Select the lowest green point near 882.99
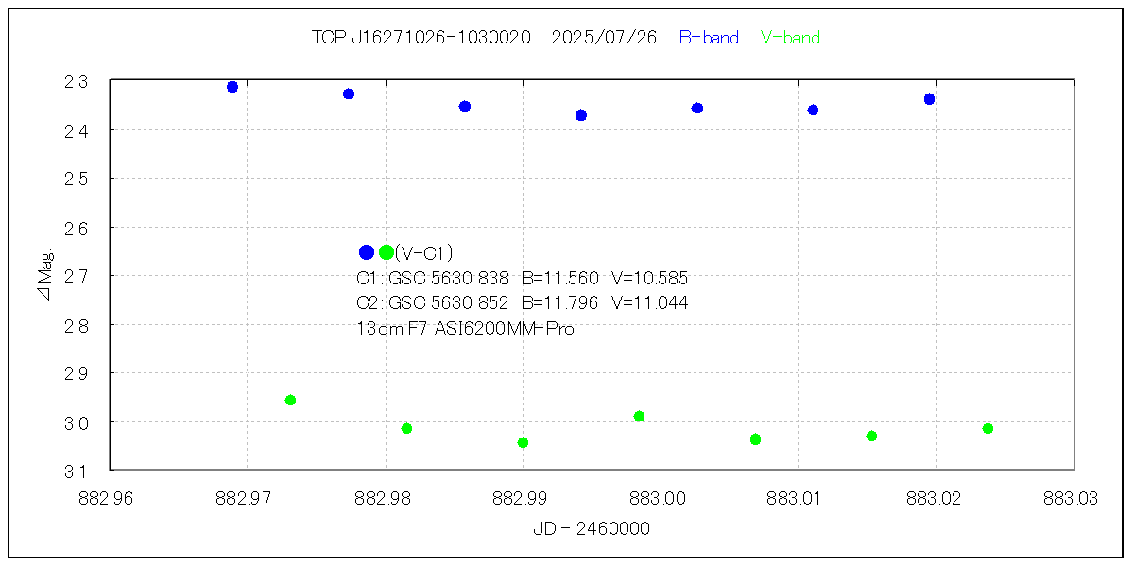This screenshot has height=567, width=1134. 523,442
